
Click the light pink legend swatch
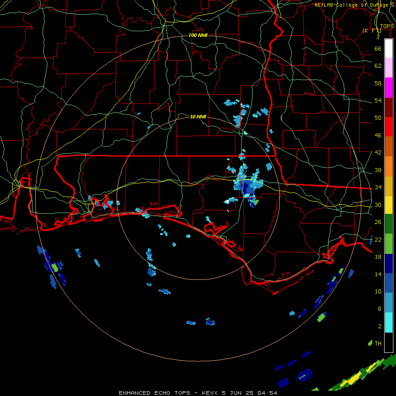(x=389, y=67)
